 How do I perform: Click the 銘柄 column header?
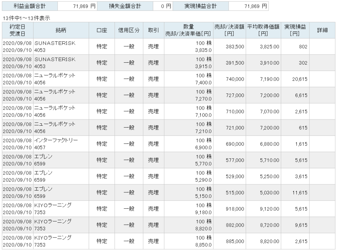coord(61,30)
